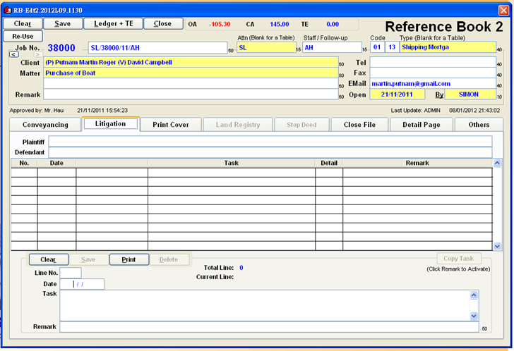Click the OA balance -105.30
The width and height of the screenshot is (514, 351).
220,24
